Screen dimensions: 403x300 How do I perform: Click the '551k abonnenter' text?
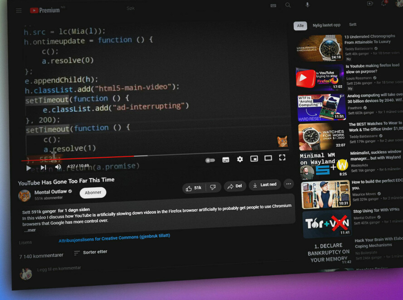click(49, 198)
